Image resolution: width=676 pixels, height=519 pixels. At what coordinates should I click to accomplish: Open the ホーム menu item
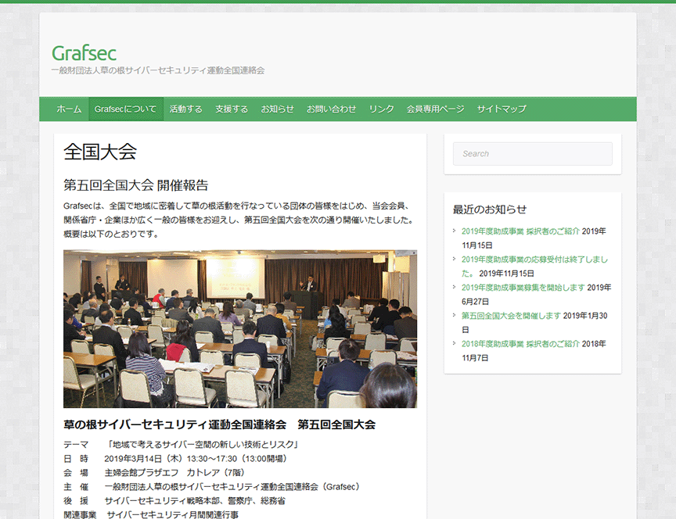pyautogui.click(x=69, y=109)
